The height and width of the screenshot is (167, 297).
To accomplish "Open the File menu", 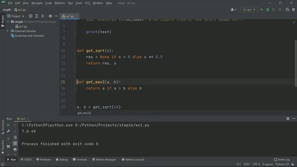I will [10, 3].
